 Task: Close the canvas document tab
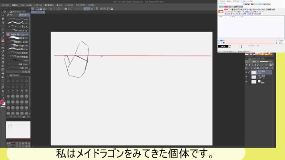[44, 12]
